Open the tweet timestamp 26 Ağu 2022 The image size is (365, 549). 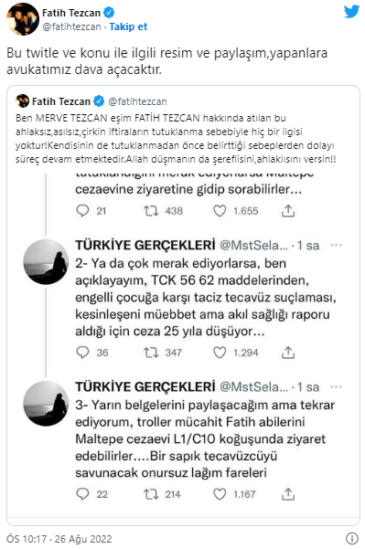coord(59,539)
